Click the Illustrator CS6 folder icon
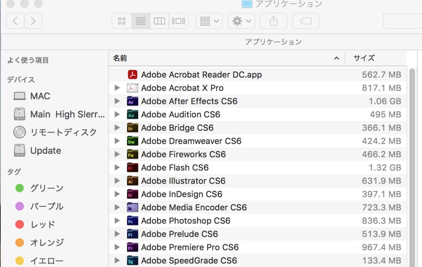 coord(132,181)
